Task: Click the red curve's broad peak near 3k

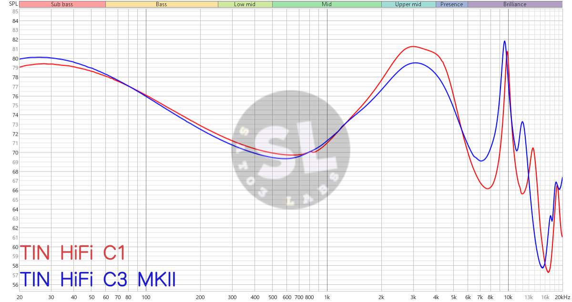Action: [x=413, y=47]
